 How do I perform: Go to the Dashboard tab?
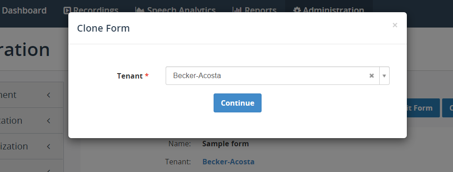coord(24,11)
